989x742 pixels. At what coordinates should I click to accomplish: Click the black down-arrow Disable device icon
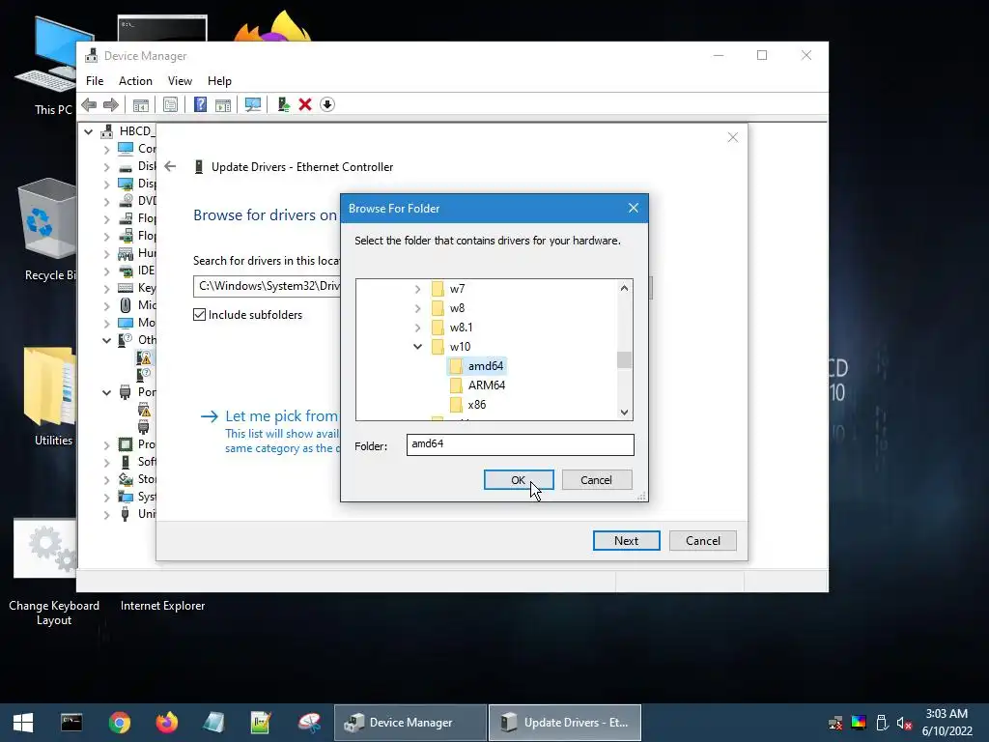[x=327, y=104]
